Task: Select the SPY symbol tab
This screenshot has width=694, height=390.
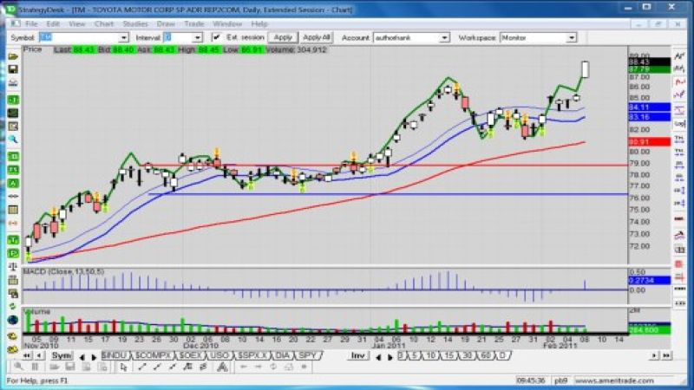Action: [x=308, y=356]
